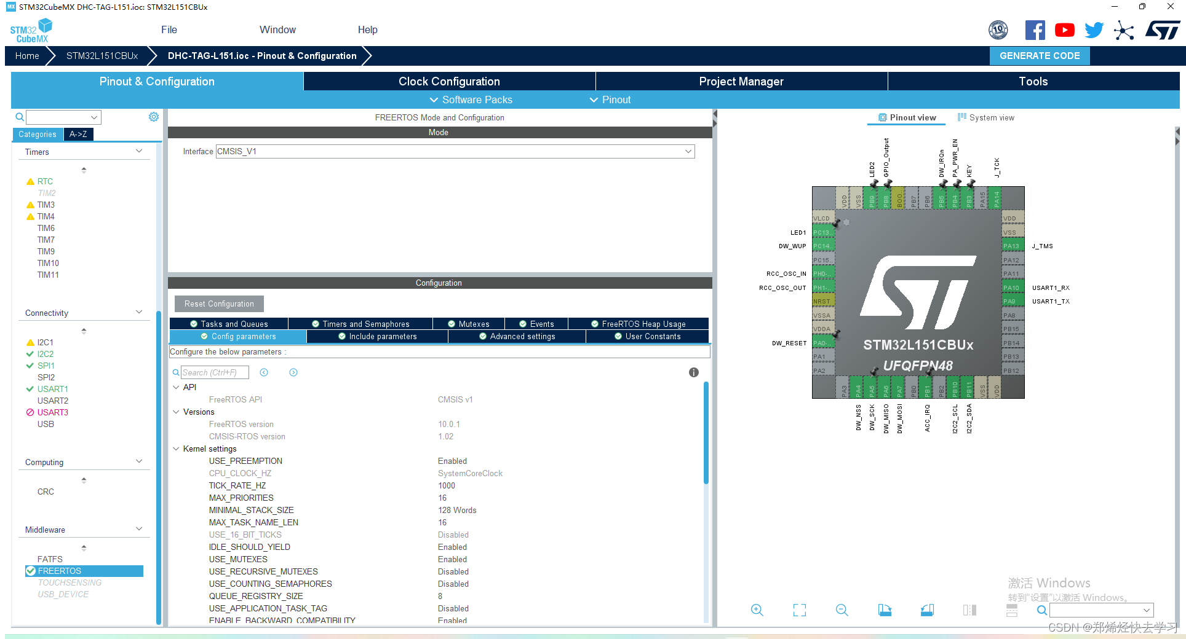1186x639 pixels.
Task: Open the FreeRTOS Heap Usage tab
Action: [639, 324]
